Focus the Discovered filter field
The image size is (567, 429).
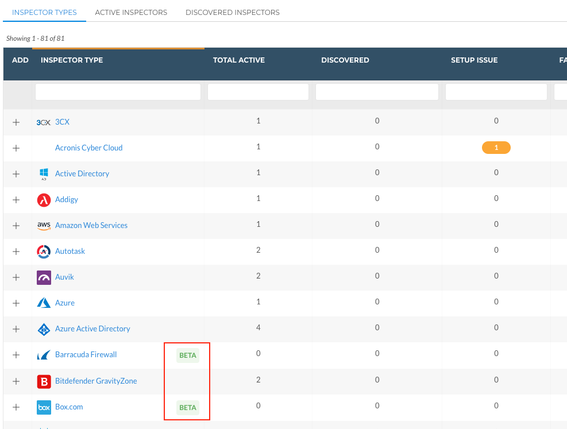pyautogui.click(x=377, y=92)
